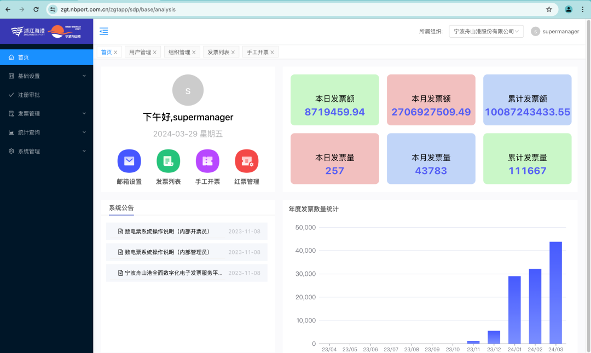Close the 发票列表 tab
The width and height of the screenshot is (591, 353).
pyautogui.click(x=233, y=53)
